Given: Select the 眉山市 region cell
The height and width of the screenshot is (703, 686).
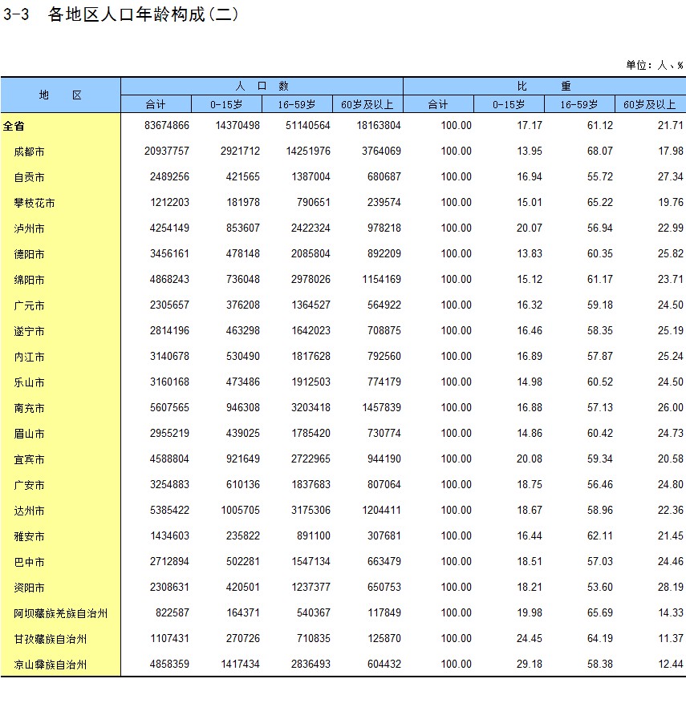Looking at the screenshot, I should point(29,434).
